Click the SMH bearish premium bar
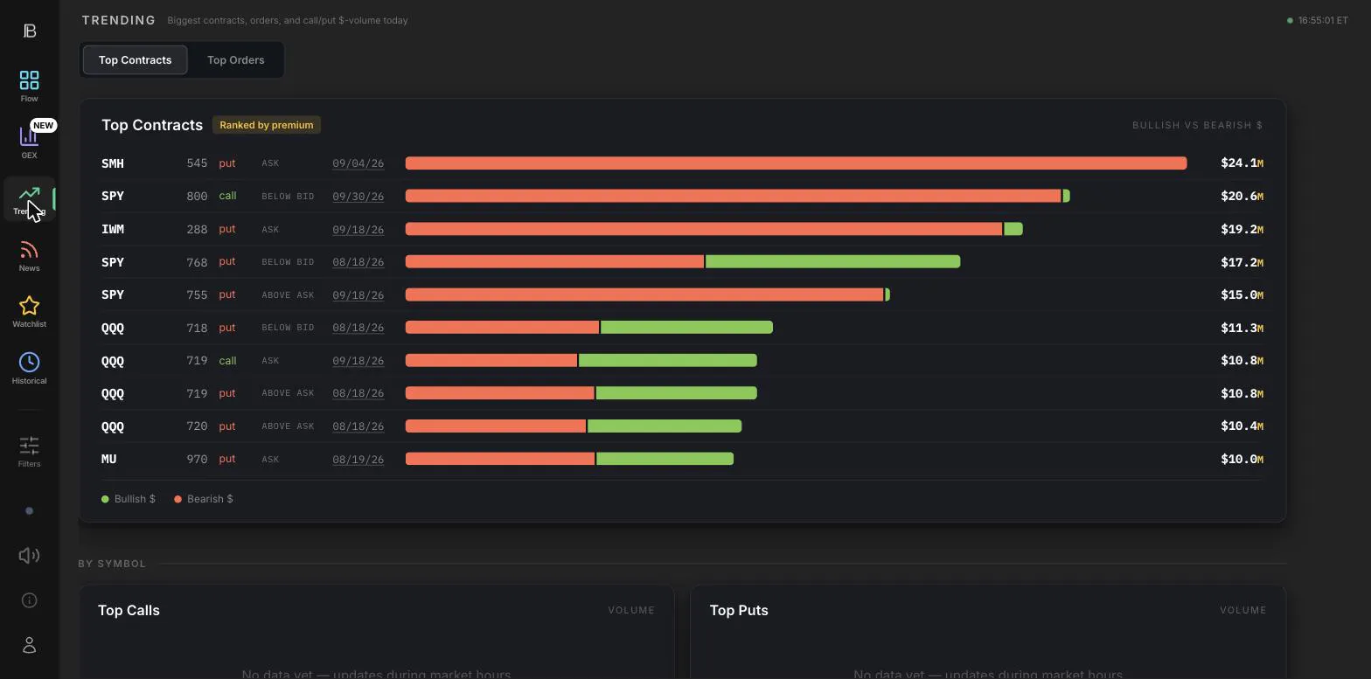The height and width of the screenshot is (679, 1371). pos(796,163)
